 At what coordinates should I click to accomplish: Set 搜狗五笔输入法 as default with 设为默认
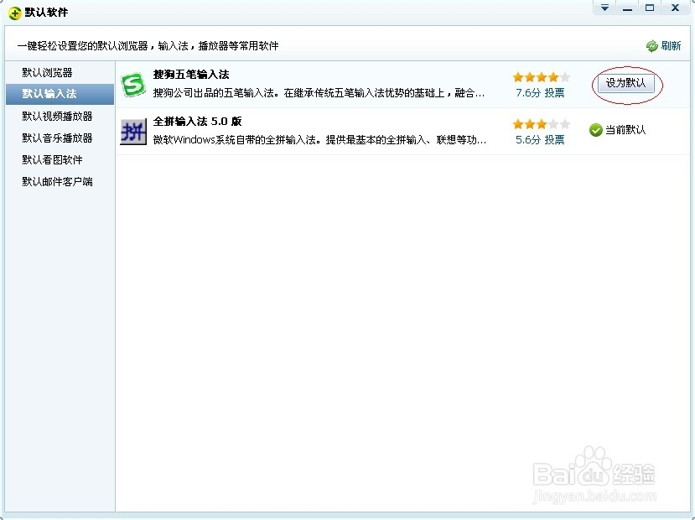(x=626, y=83)
